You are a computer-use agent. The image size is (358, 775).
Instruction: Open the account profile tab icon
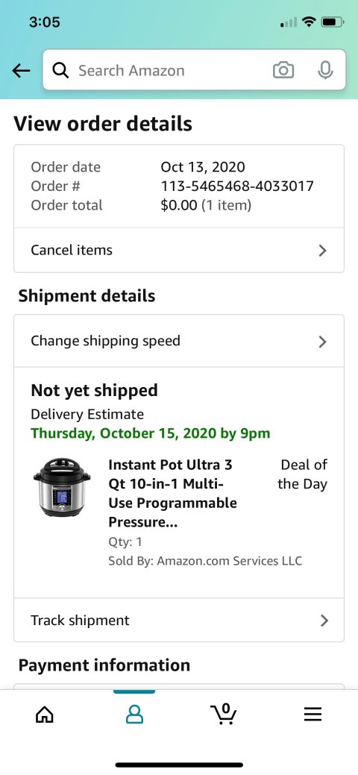click(134, 714)
